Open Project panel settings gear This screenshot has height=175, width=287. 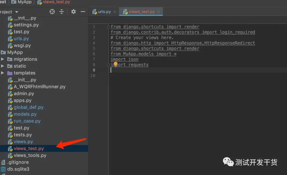coord(73,12)
